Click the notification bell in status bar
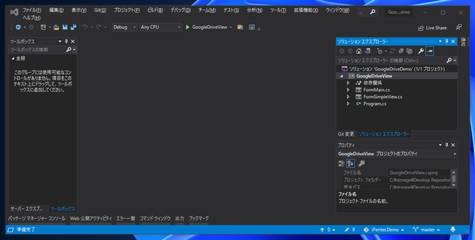The width and height of the screenshot is (475, 240). click(x=453, y=230)
